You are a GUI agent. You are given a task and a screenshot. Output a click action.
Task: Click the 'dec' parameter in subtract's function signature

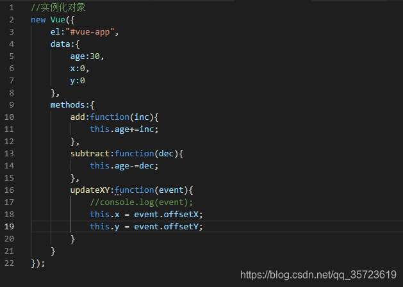pyautogui.click(x=167, y=153)
